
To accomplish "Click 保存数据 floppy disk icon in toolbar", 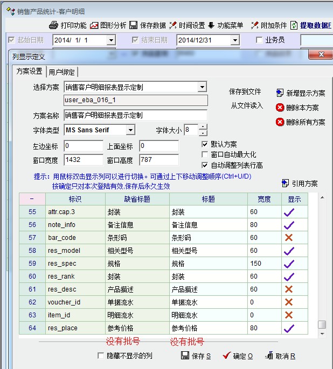I will [x=134, y=25].
